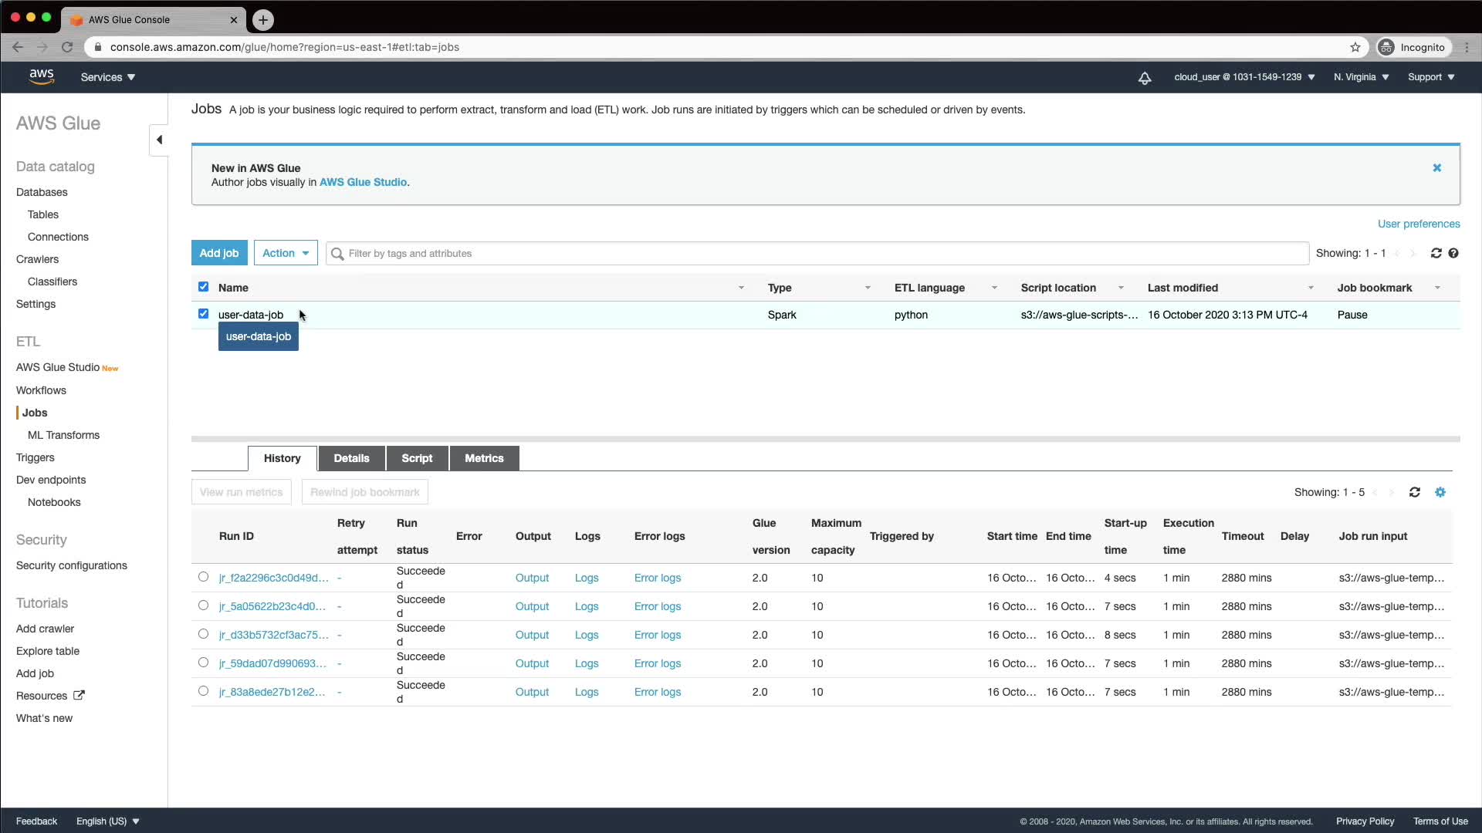Refresh the job run history
This screenshot has height=833, width=1482.
point(1414,492)
